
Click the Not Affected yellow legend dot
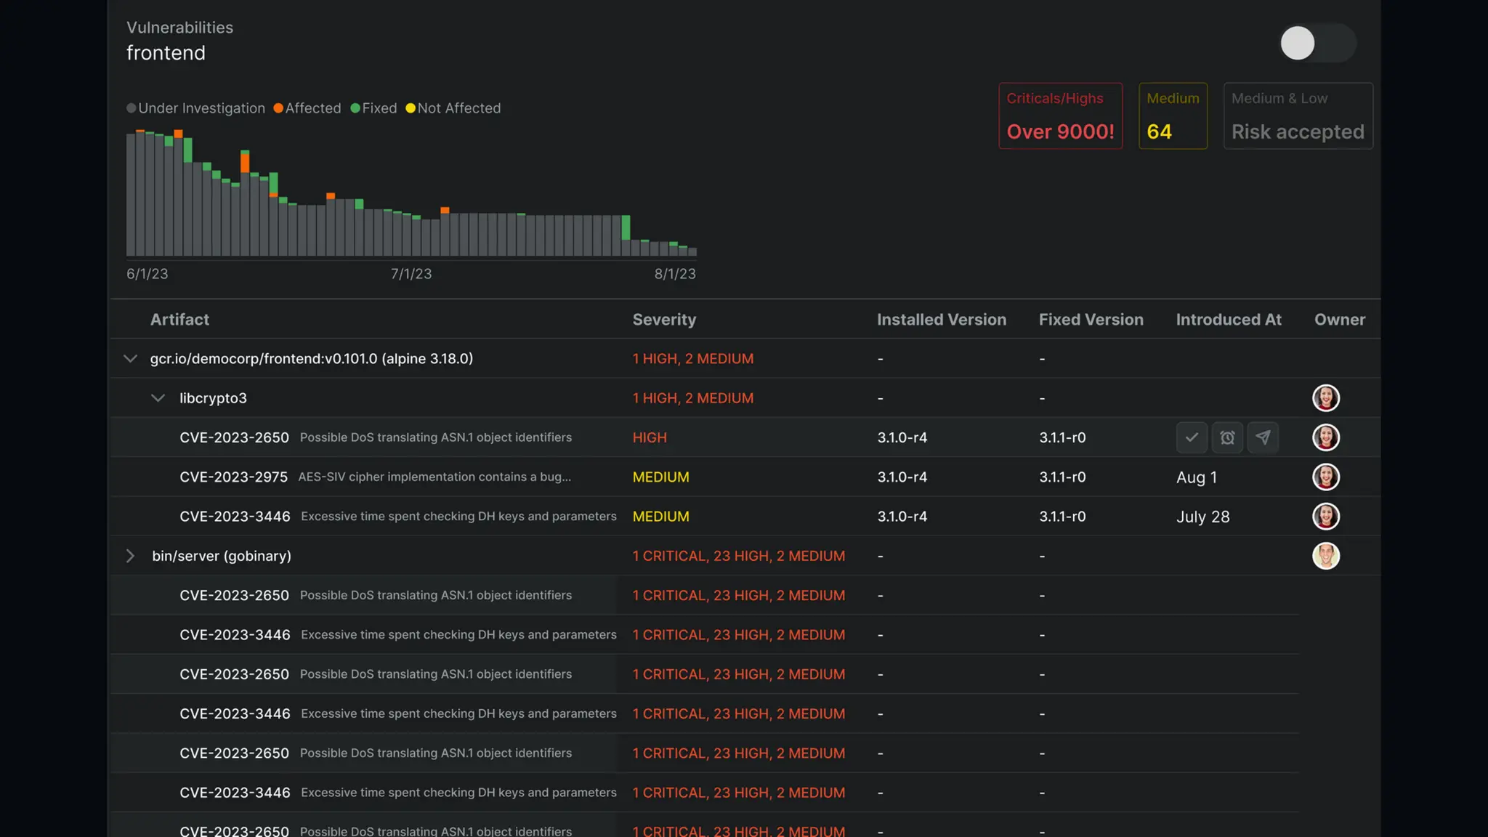[x=411, y=108]
